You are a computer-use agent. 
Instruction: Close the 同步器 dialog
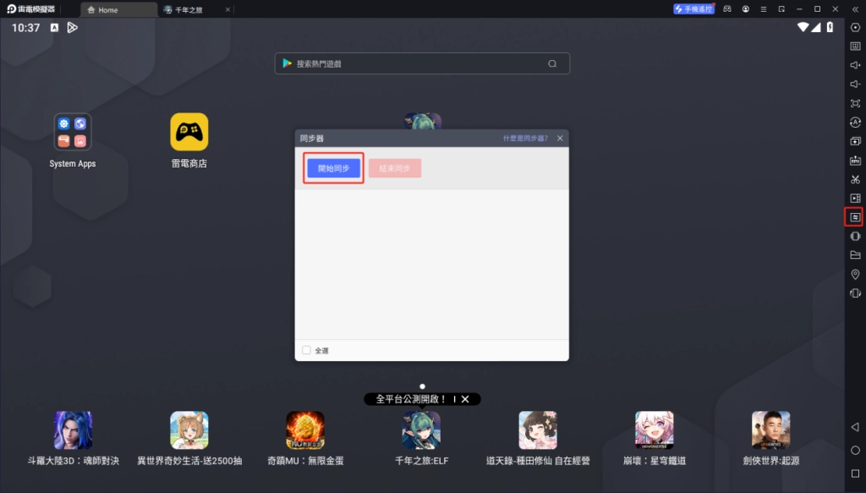click(559, 138)
